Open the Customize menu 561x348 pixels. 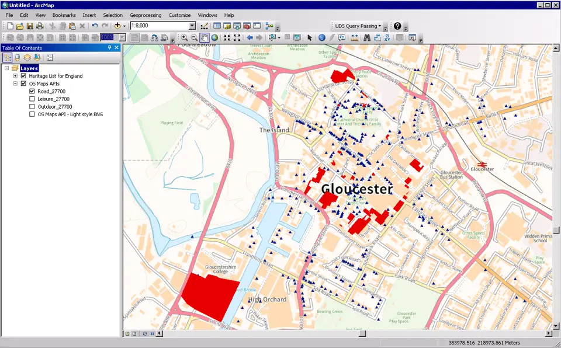pyautogui.click(x=179, y=15)
